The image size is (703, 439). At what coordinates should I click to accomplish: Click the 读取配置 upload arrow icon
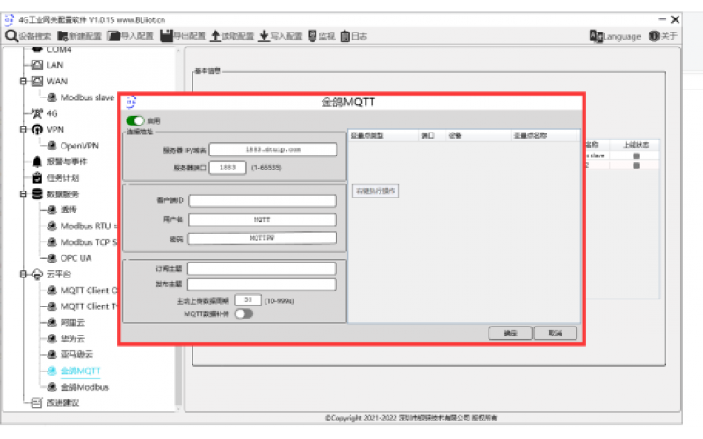(x=215, y=36)
